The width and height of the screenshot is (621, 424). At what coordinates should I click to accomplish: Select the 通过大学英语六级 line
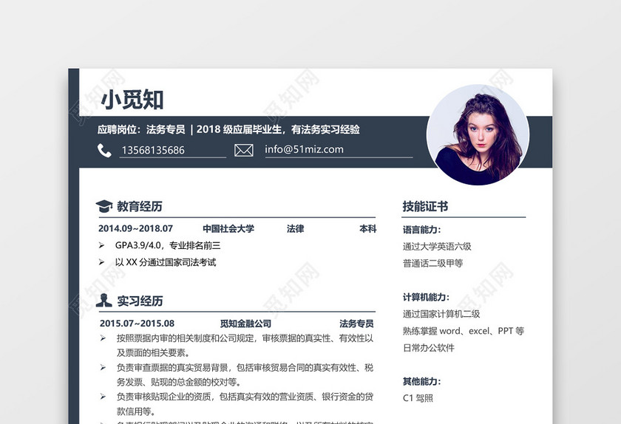(x=437, y=247)
